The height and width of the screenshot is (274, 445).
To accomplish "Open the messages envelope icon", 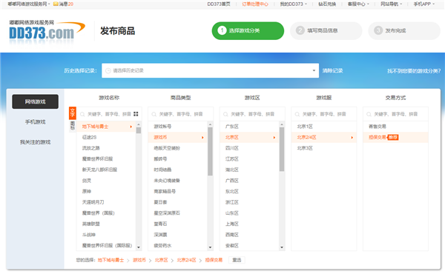I will tap(56, 4).
